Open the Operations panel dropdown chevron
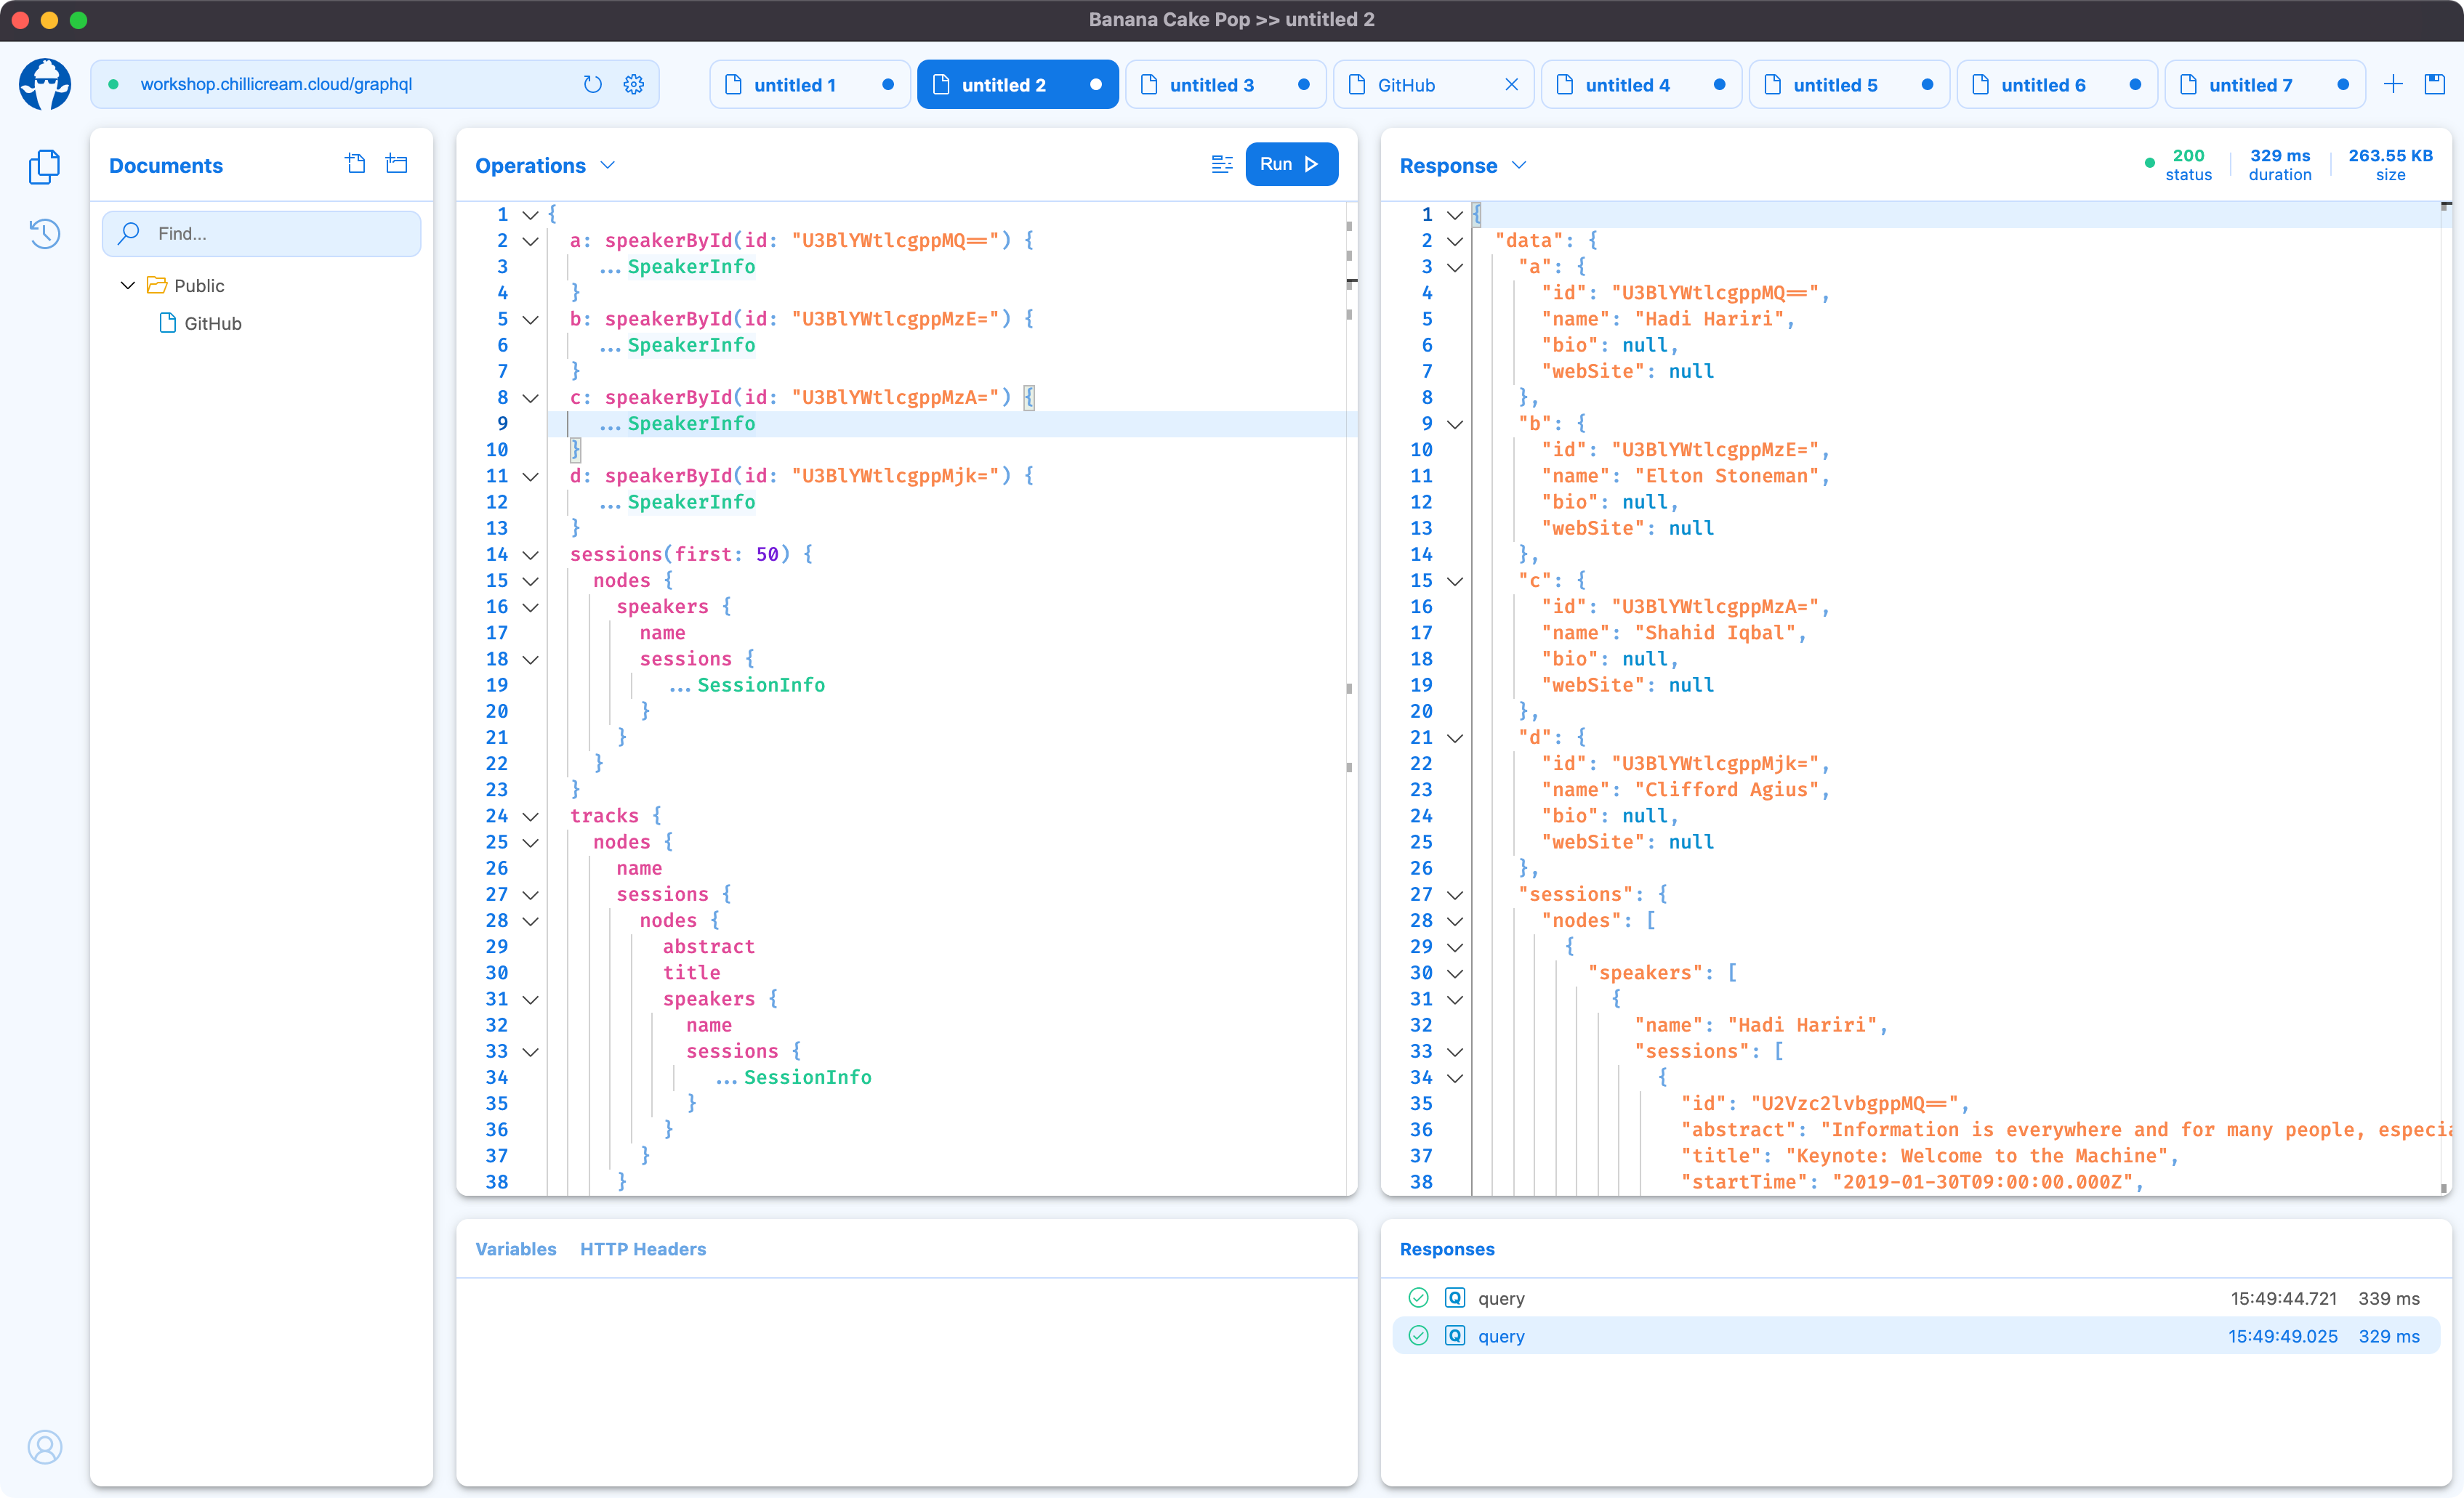The height and width of the screenshot is (1498, 2464). click(607, 165)
